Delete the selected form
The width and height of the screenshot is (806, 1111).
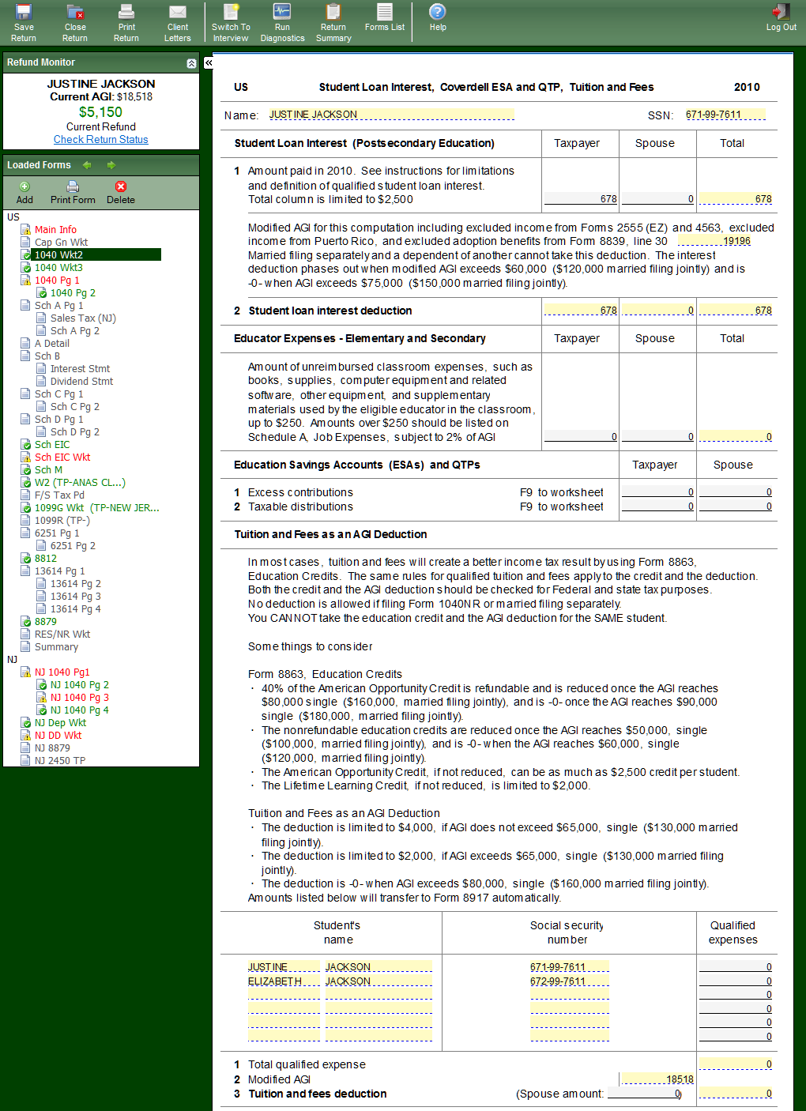click(121, 192)
